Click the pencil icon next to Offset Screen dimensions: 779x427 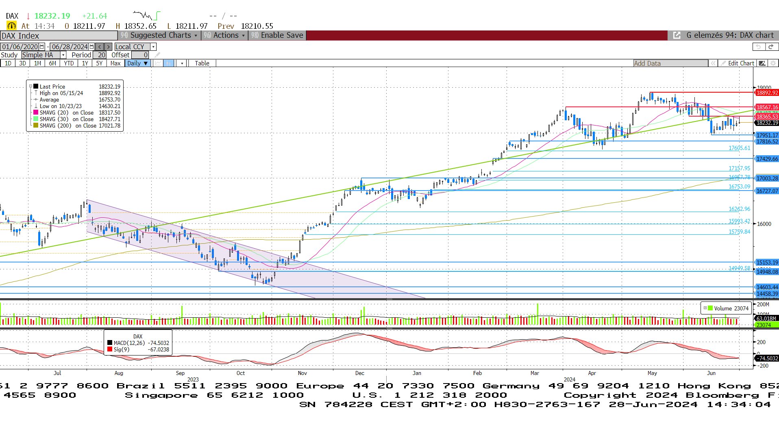(x=157, y=55)
